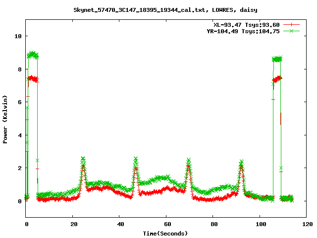Select x-axis tick label 100
This screenshot has width=317, height=238.
point(261,224)
